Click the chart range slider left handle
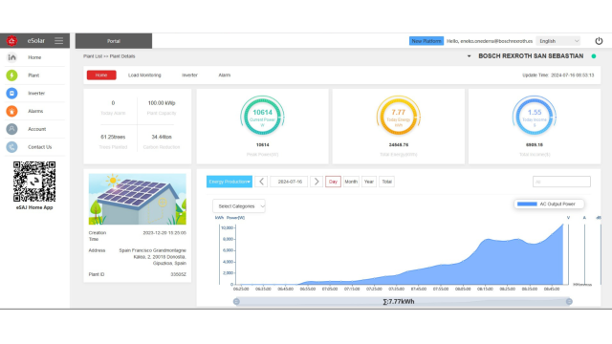Image resolution: width=612 pixels, height=344 pixels. (x=236, y=302)
